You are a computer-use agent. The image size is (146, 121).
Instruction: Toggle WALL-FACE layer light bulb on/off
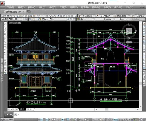point(33,19)
